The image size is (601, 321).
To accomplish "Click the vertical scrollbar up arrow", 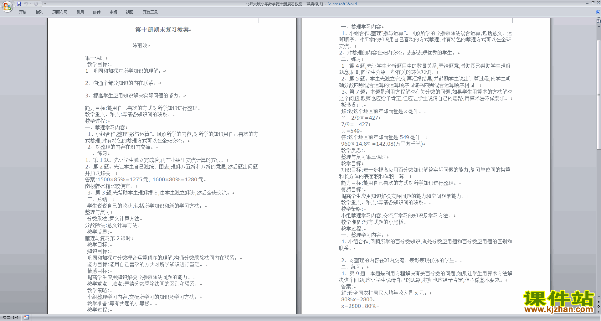I will point(599,26).
